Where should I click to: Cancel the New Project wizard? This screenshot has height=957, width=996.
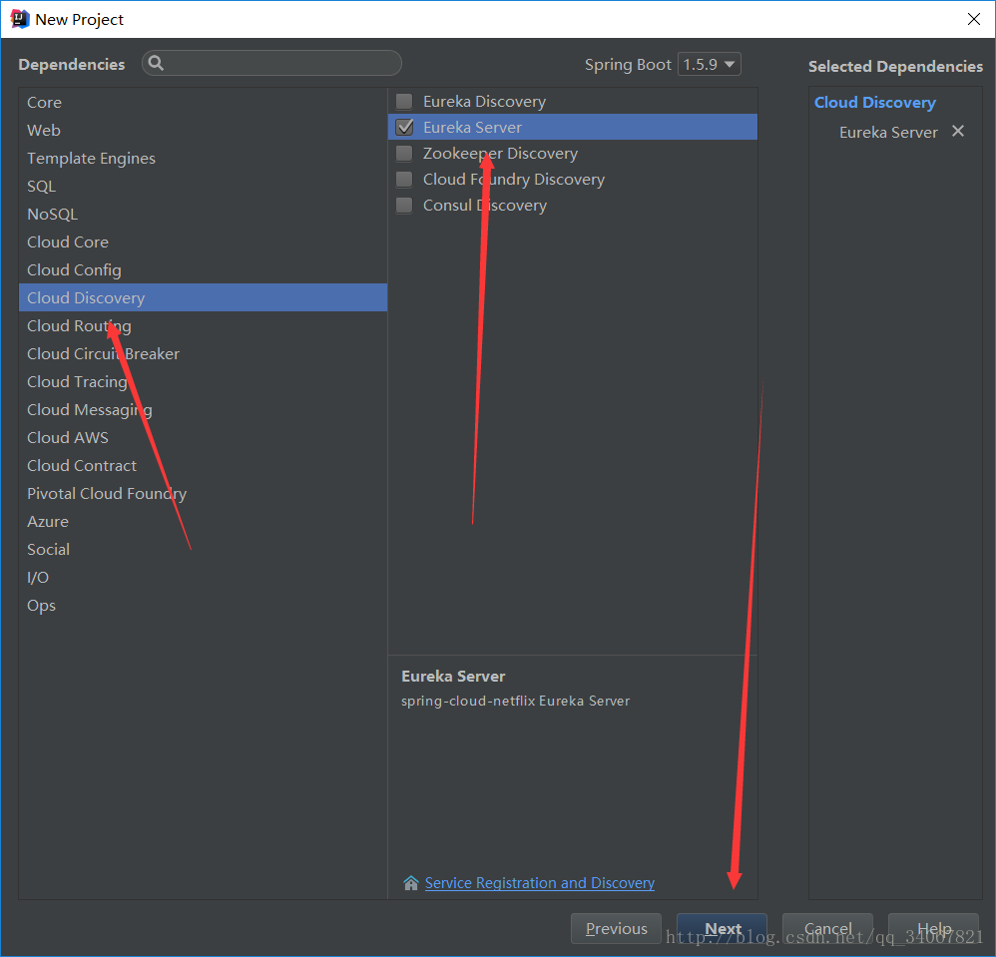(x=827, y=928)
